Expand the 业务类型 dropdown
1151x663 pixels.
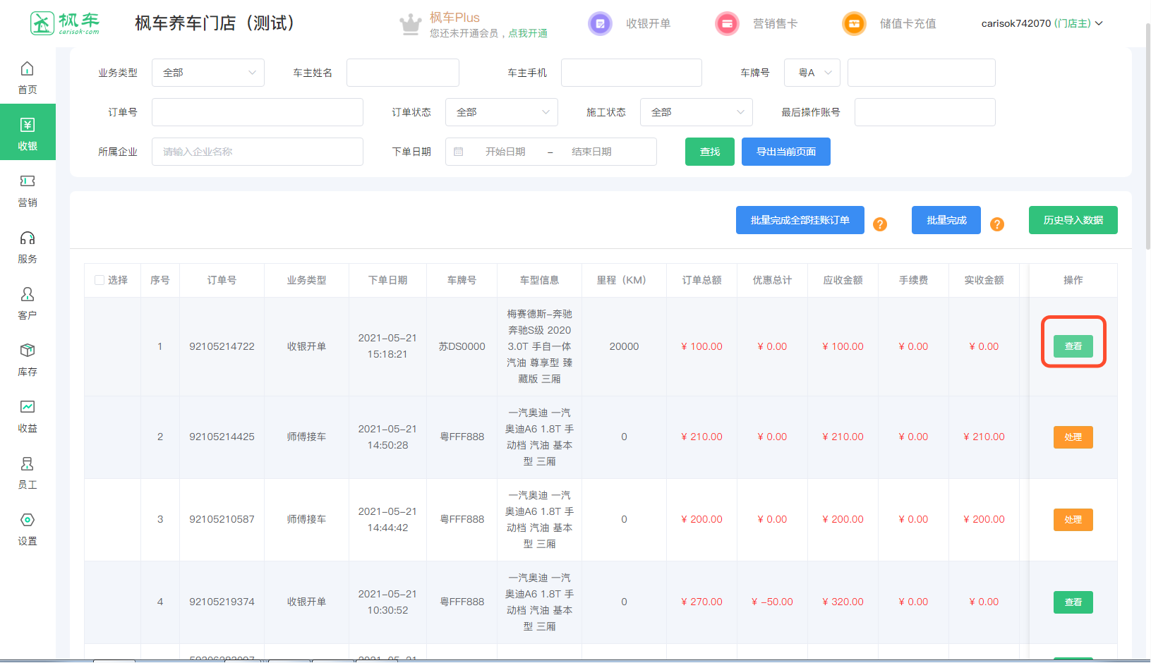point(208,73)
